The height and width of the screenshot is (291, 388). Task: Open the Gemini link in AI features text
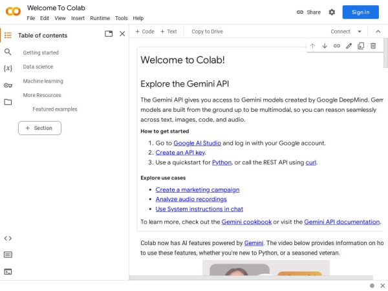[253, 243]
